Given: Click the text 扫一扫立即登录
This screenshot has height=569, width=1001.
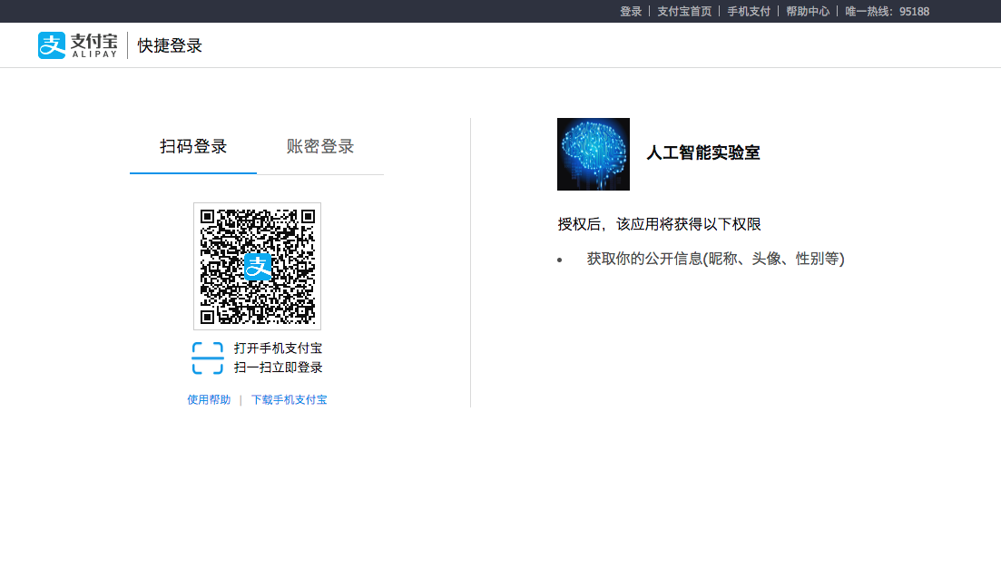Looking at the screenshot, I should coord(278,368).
